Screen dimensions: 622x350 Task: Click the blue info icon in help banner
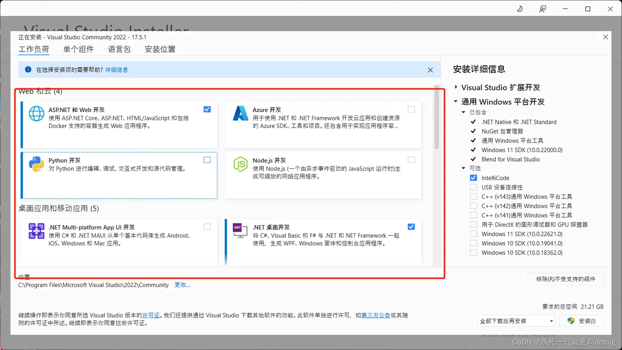[x=28, y=70]
